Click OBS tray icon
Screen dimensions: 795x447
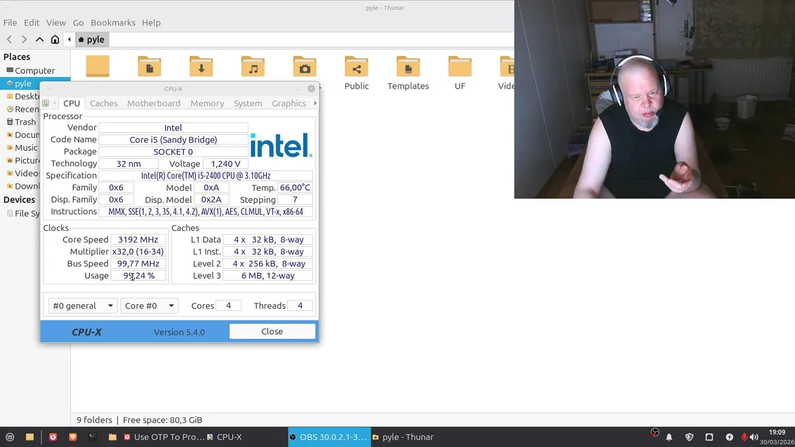[655, 432]
